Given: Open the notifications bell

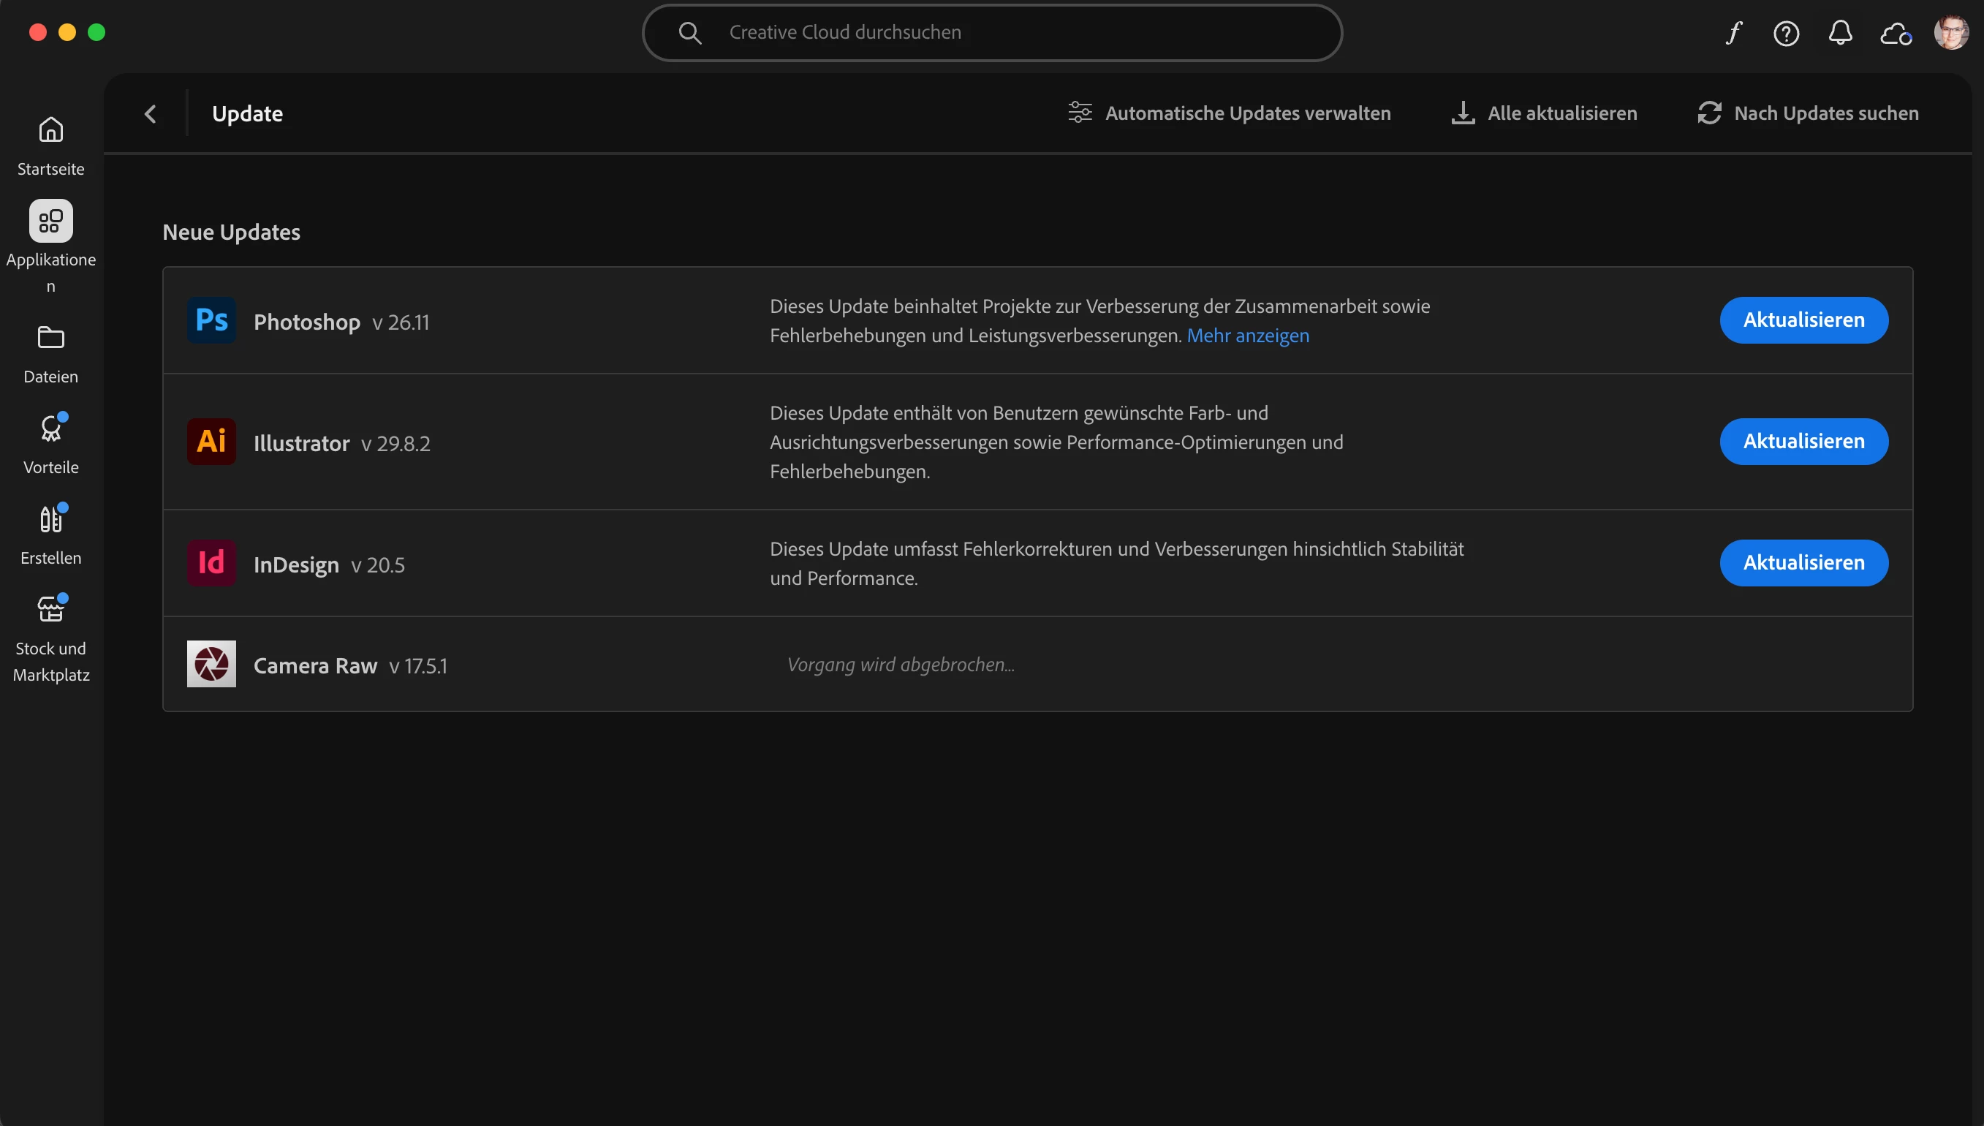Looking at the screenshot, I should [x=1840, y=32].
